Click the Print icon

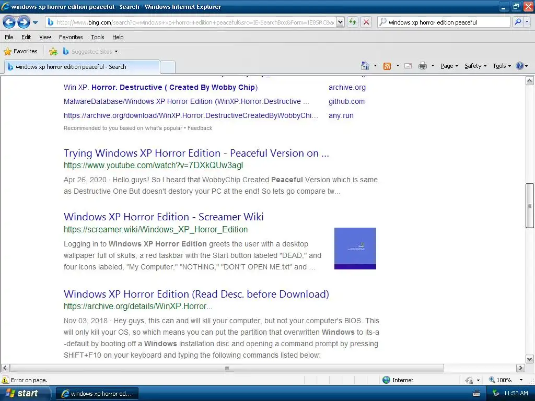(422, 66)
